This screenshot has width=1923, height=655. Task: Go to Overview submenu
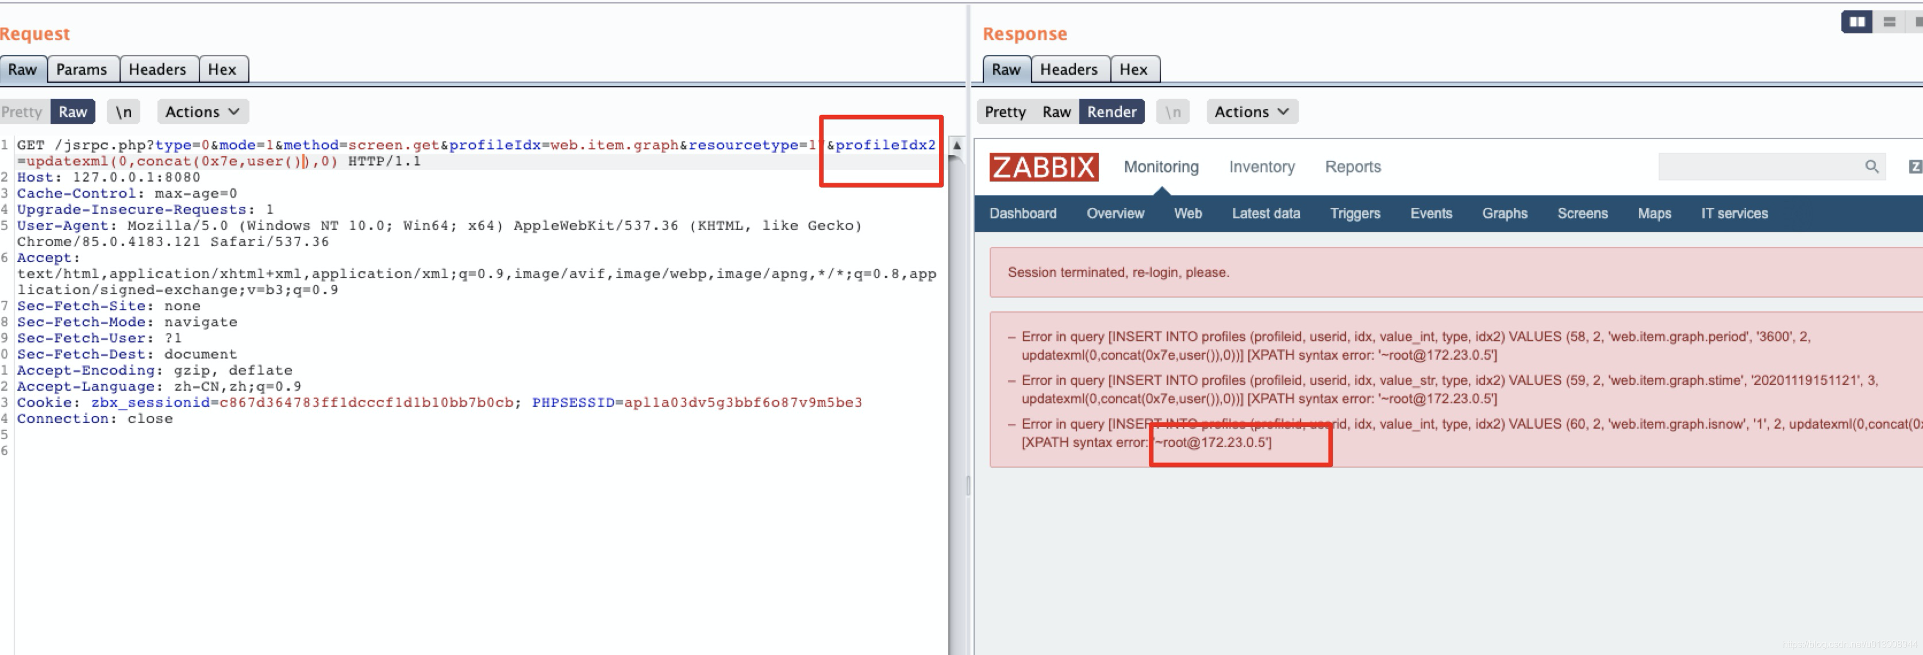[1116, 213]
